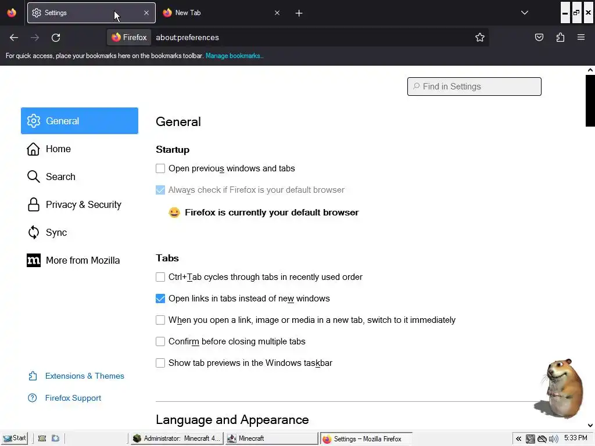This screenshot has height=446, width=595.
Task: Click the Startup section heading
Action: pos(173,149)
